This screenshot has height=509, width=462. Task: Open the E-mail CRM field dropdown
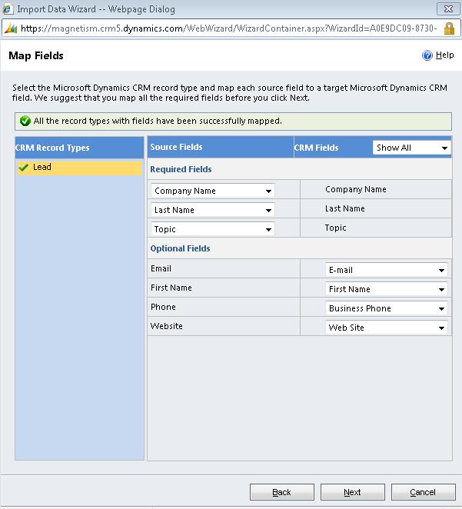coord(441,270)
